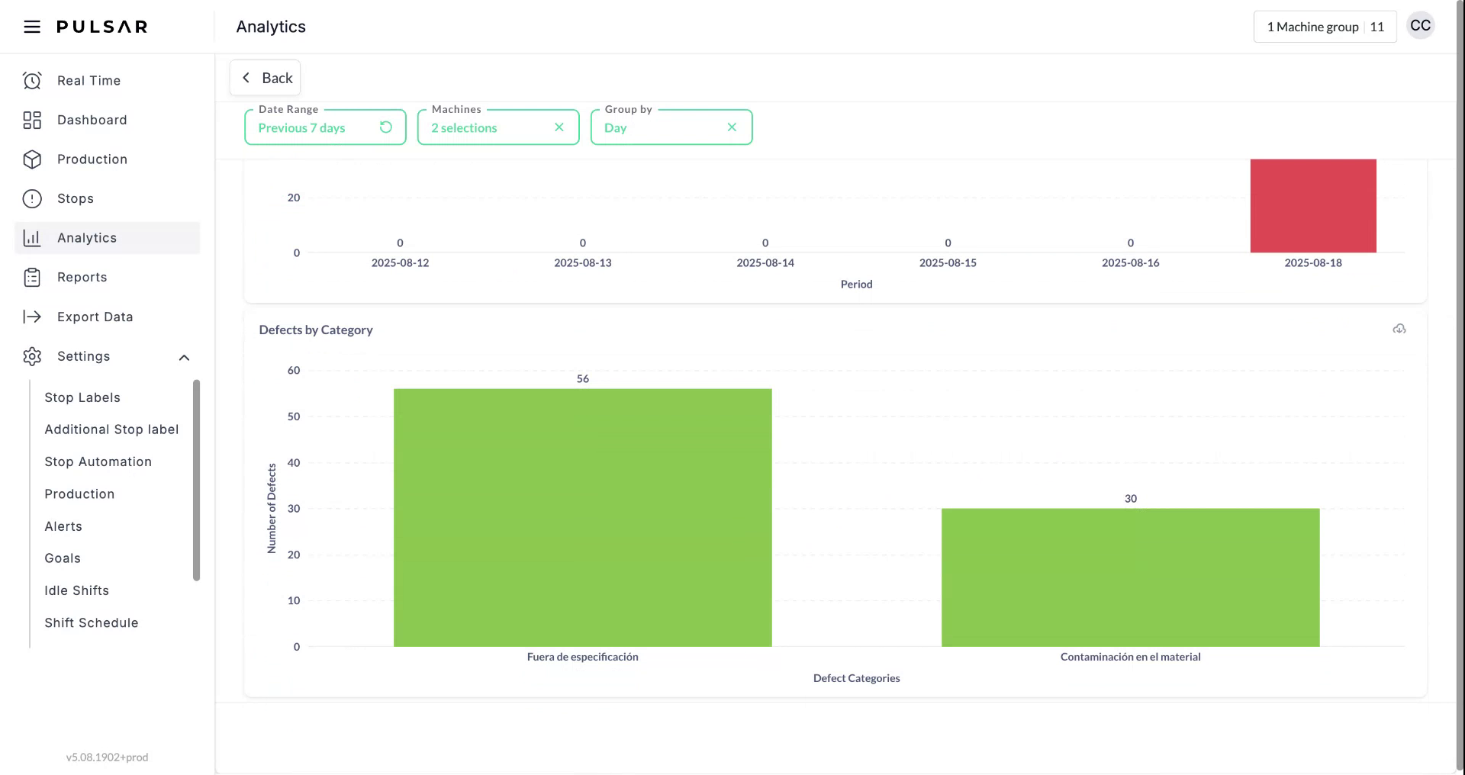The height and width of the screenshot is (775, 1465).
Task: Click the Dashboard grid icon
Action: 32,121
